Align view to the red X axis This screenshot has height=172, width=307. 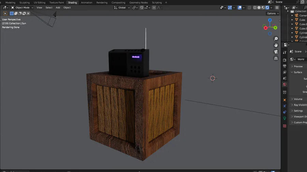(x=265, y=28)
